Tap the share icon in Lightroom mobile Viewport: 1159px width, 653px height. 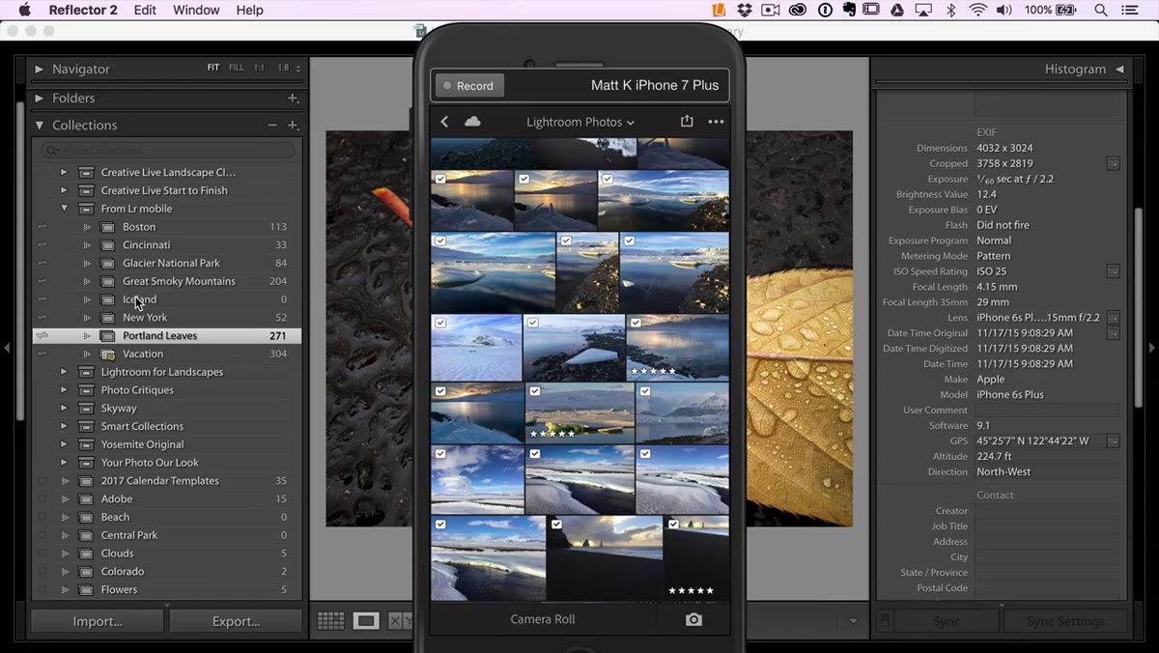coord(687,122)
